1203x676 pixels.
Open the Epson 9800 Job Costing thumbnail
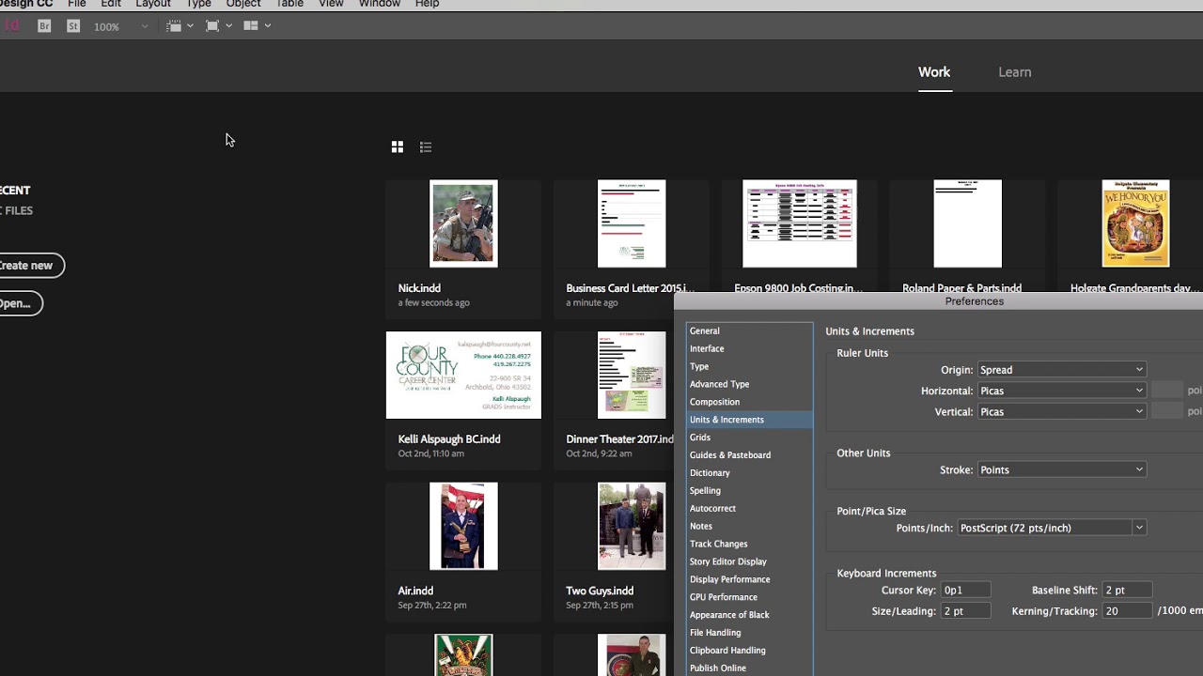[800, 223]
